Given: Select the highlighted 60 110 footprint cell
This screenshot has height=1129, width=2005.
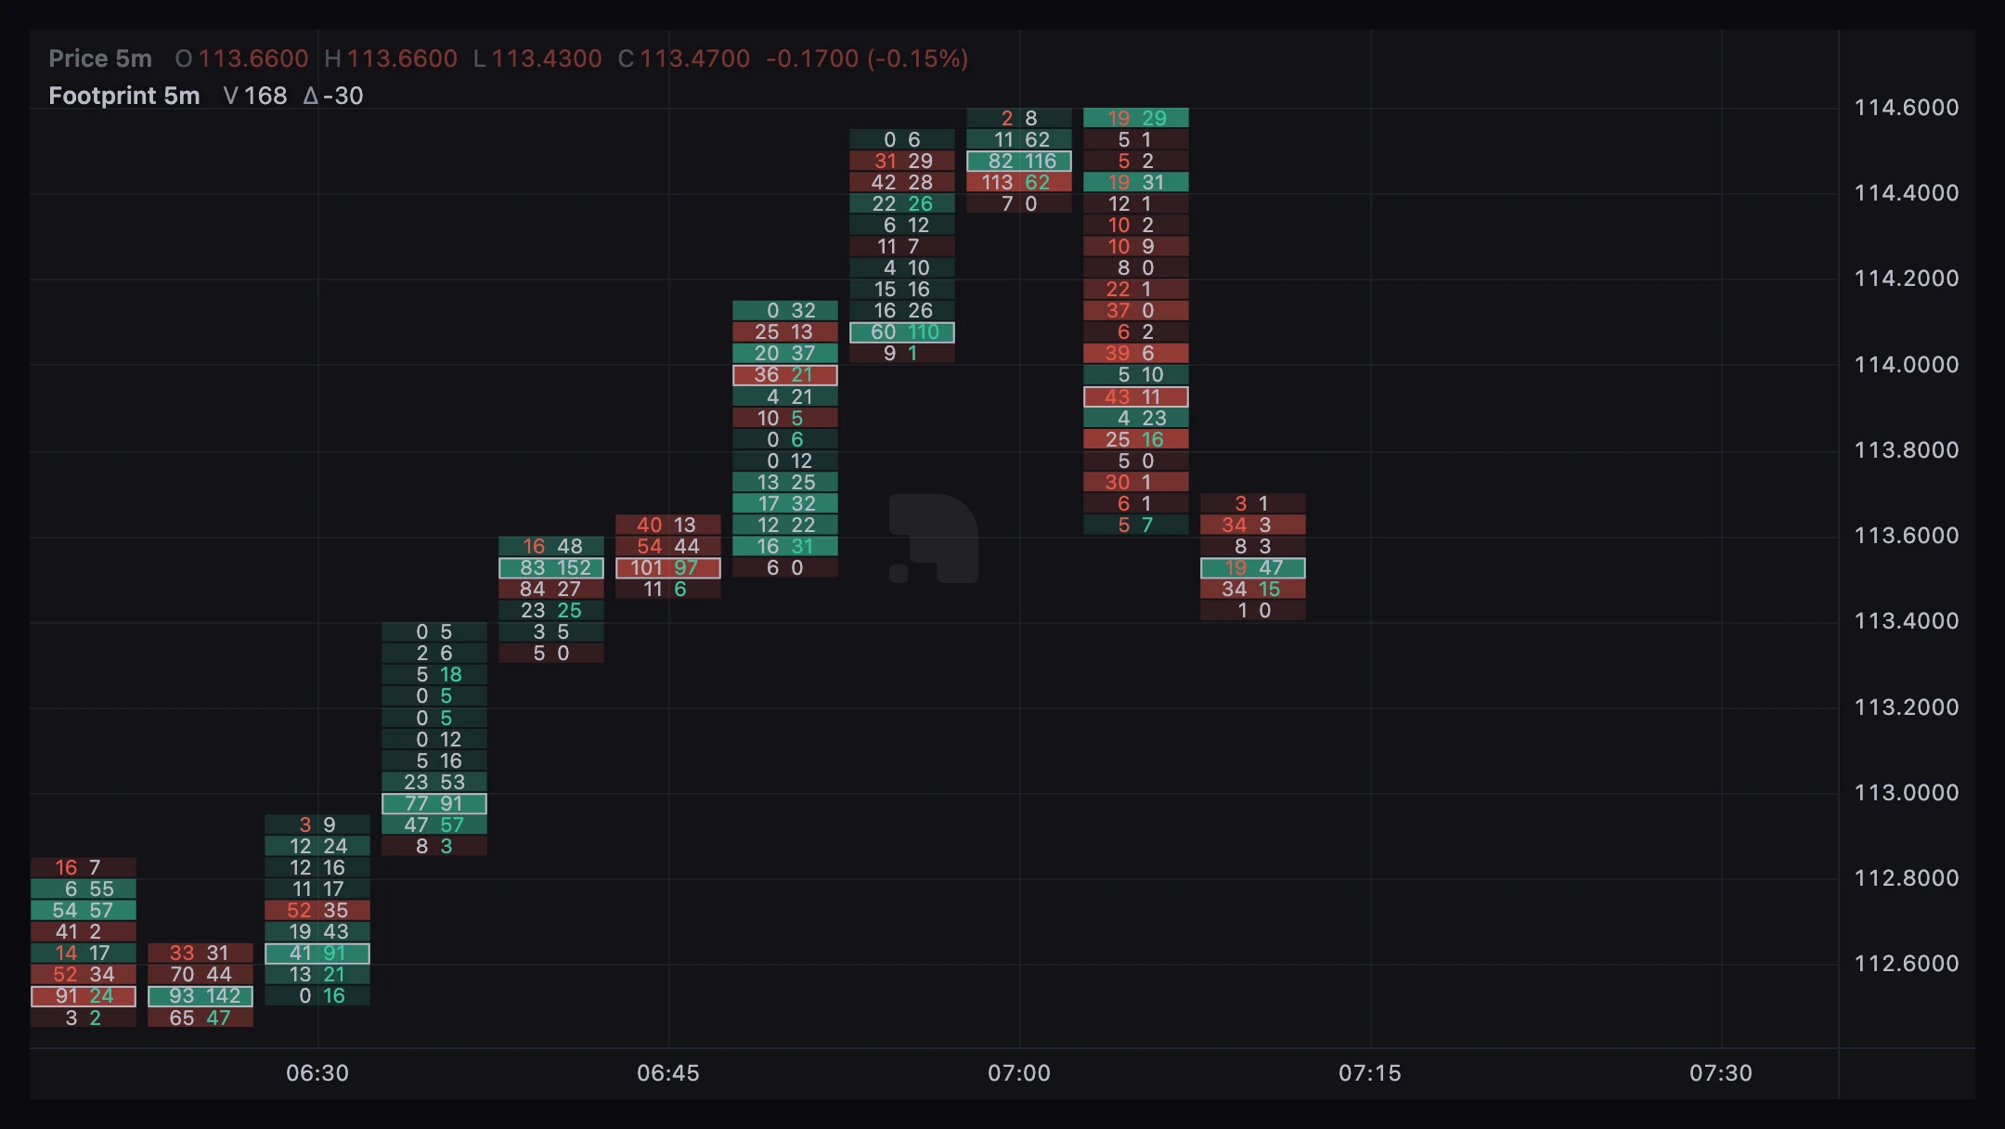Looking at the screenshot, I should point(902,331).
